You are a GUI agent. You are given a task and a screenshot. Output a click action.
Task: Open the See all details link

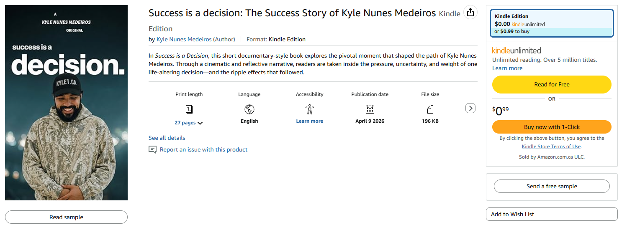click(x=167, y=138)
